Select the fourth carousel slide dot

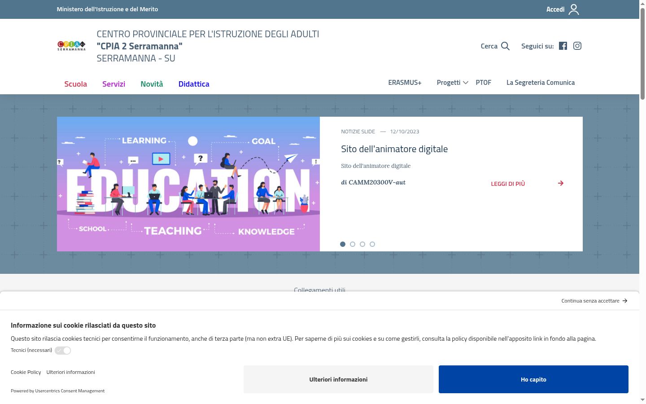(372, 244)
